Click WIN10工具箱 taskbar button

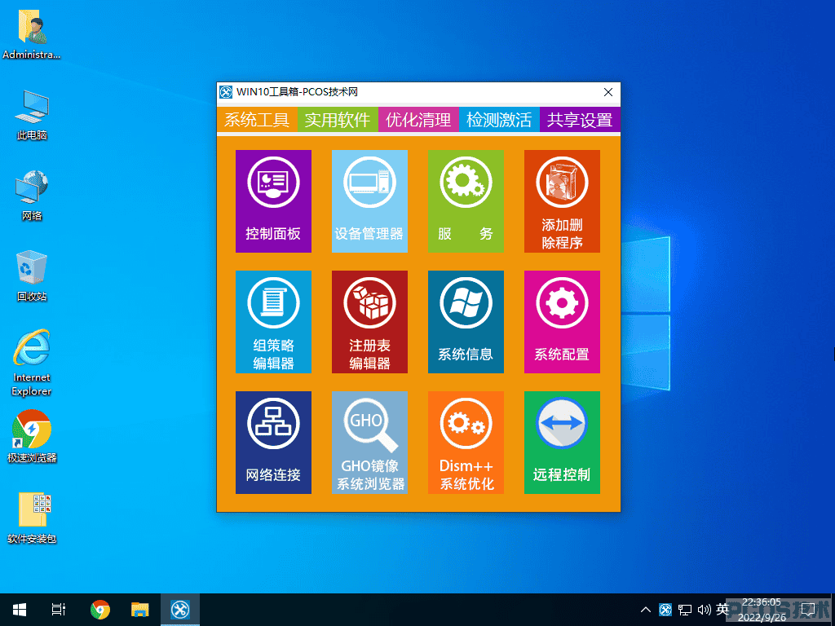pos(180,610)
